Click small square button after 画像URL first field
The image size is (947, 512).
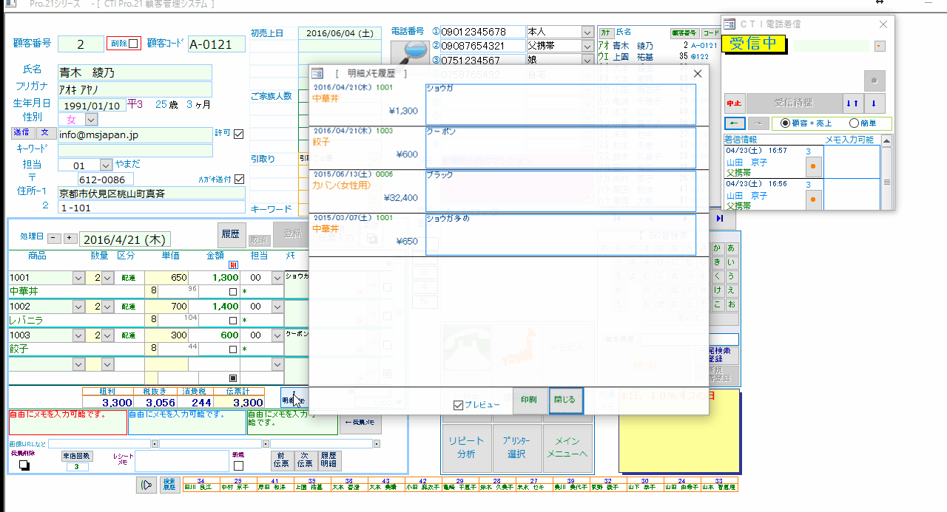[x=155, y=444]
